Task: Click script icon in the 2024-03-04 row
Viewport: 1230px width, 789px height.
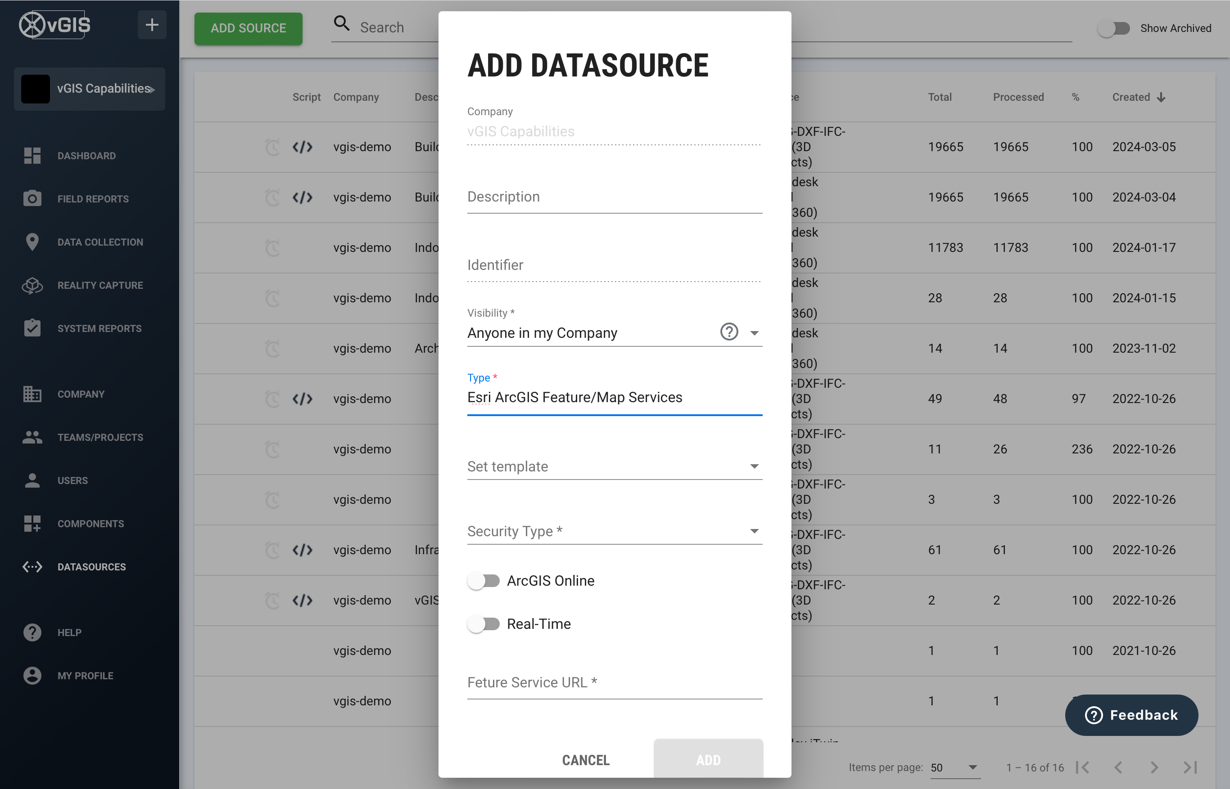Action: [303, 197]
